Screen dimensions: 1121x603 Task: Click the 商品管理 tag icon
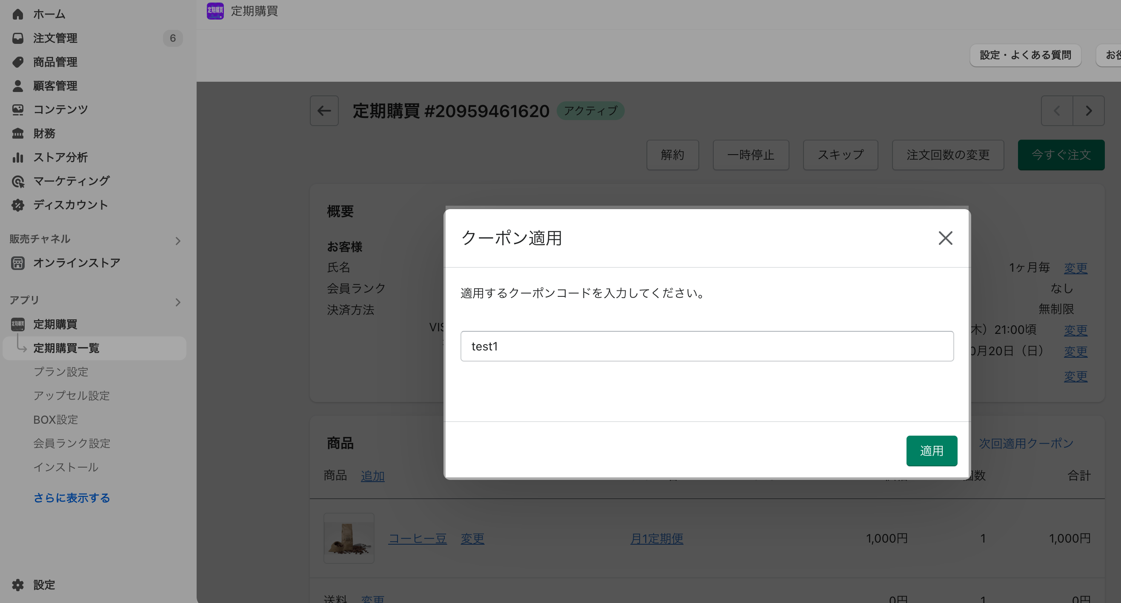pyautogui.click(x=18, y=62)
